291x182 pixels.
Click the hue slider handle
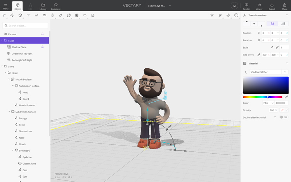pyautogui.click(x=268, y=97)
